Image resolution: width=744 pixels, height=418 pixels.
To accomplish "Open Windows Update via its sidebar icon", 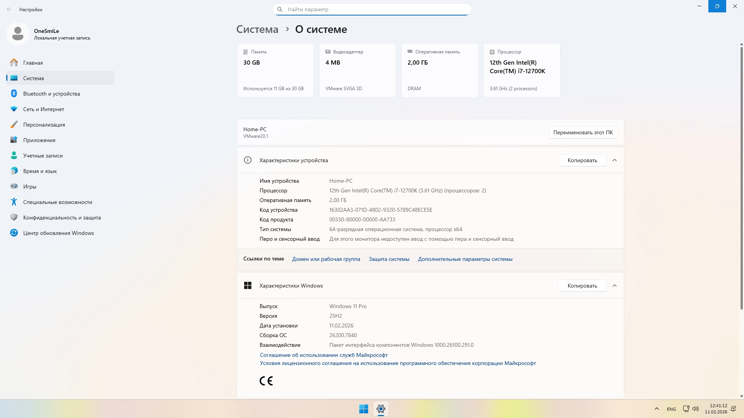I will coord(14,233).
